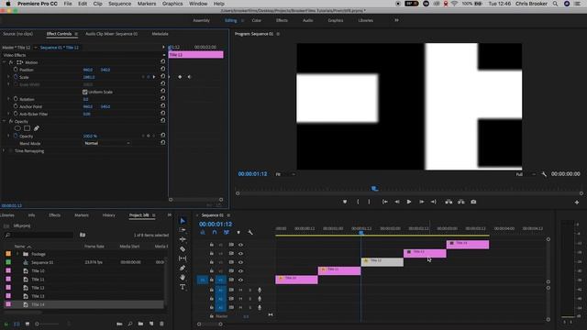Select the Slip tool
Viewport: 587px width, 330px height.
pos(183,258)
